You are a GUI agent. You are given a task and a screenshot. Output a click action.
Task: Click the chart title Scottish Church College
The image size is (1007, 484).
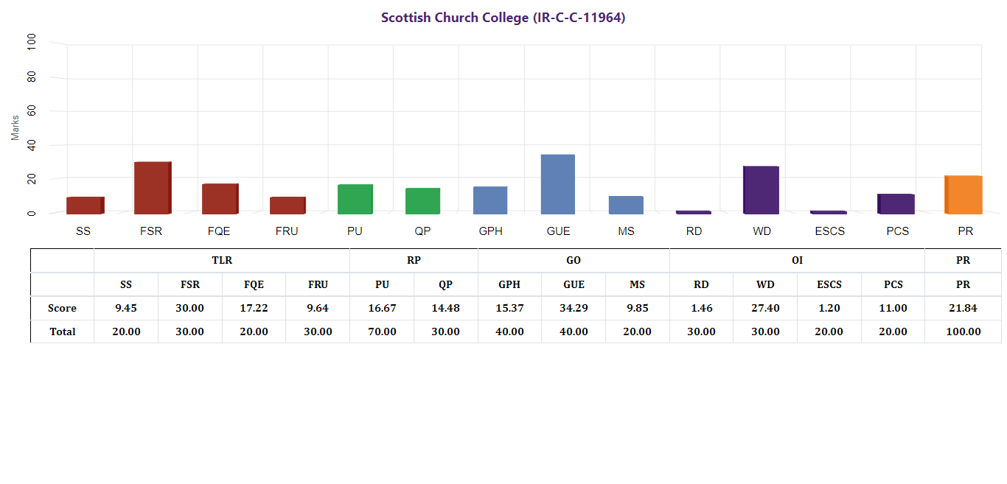503,18
